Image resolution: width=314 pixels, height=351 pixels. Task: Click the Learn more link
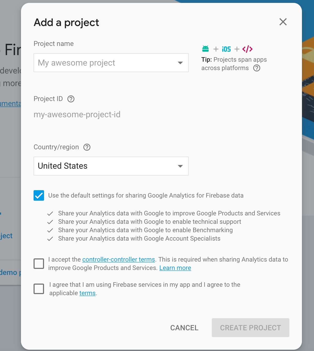tap(175, 268)
